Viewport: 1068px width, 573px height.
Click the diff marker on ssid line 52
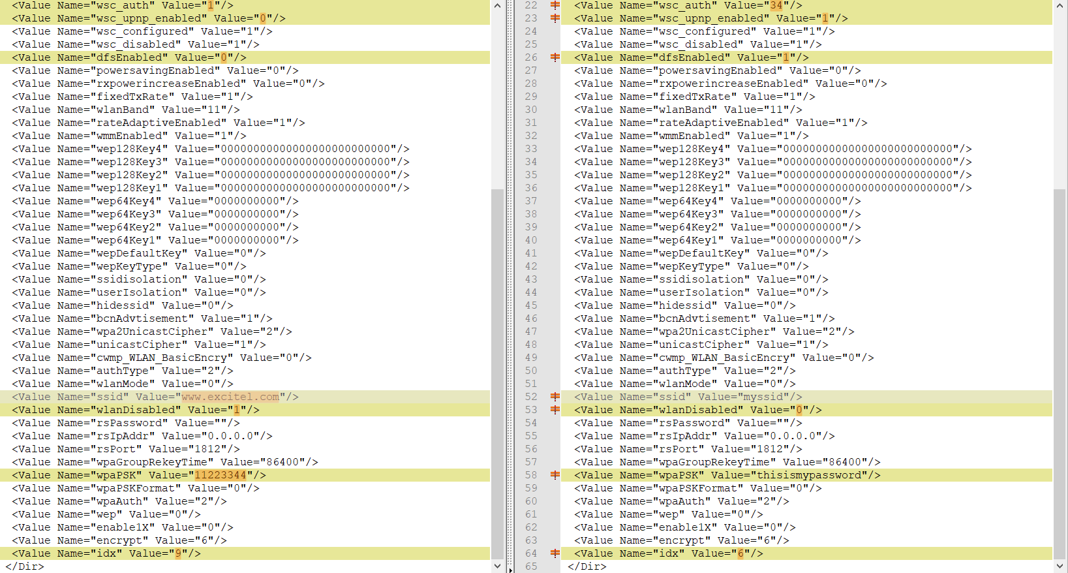pos(555,397)
